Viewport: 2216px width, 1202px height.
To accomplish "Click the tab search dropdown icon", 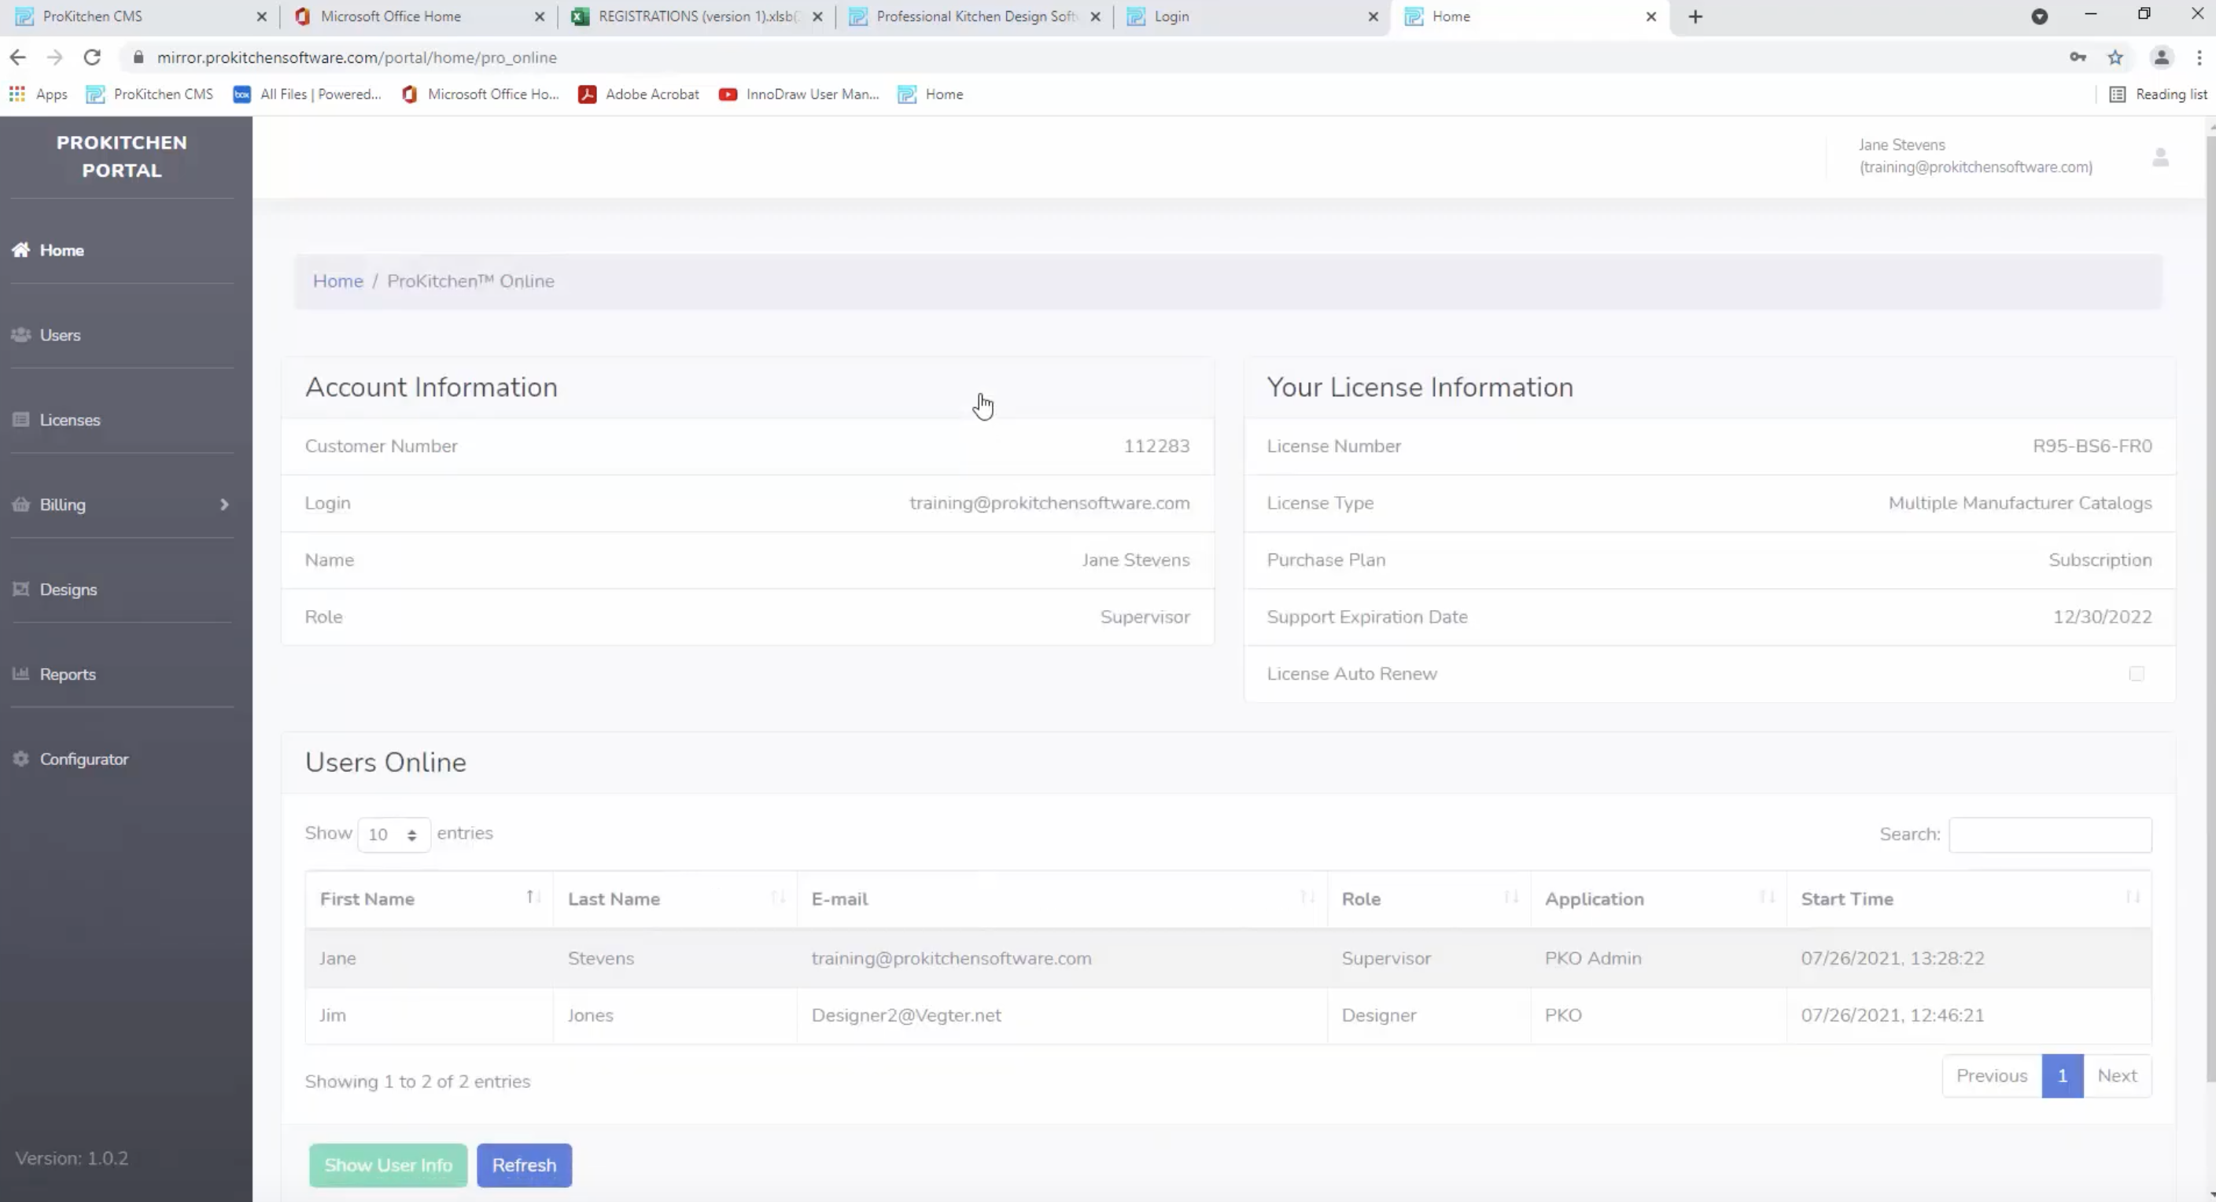I will pos(2040,17).
